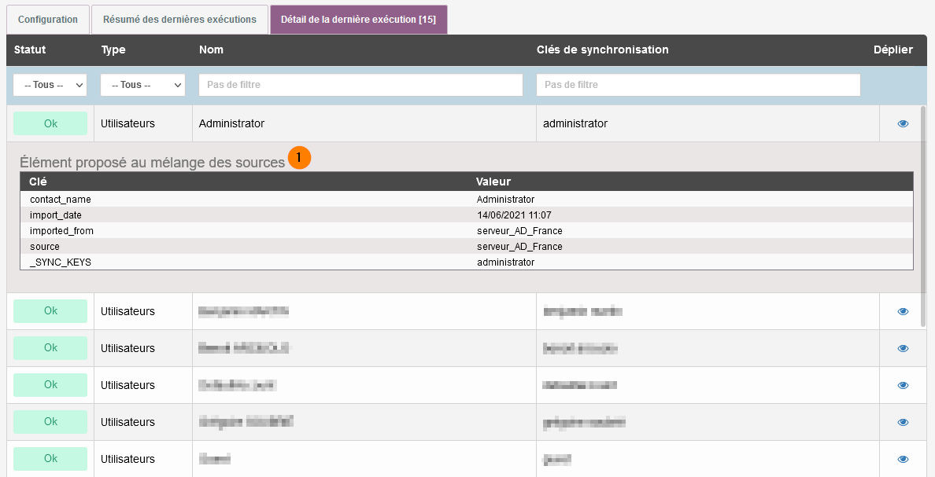The image size is (935, 477).
Task: Open the Type filter dropdown
Action: pyautogui.click(x=142, y=85)
